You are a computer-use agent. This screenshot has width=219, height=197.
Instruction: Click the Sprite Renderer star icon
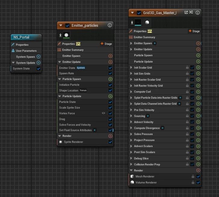pos(60,142)
